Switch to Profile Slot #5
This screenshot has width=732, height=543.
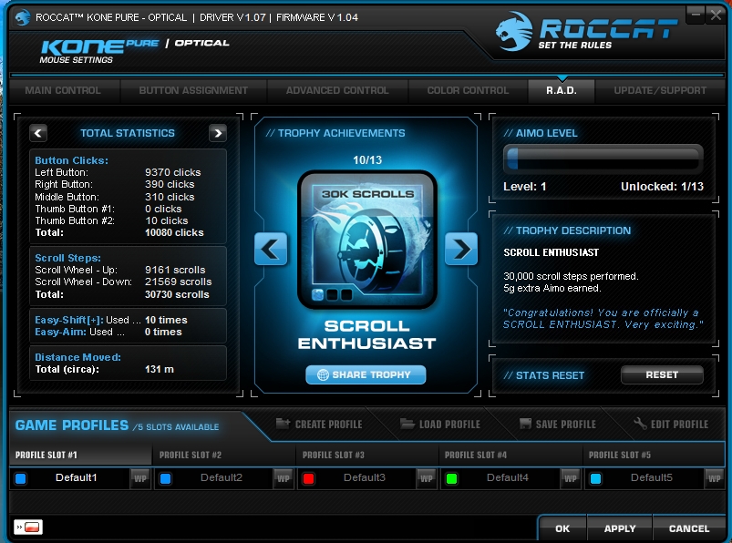click(x=654, y=455)
